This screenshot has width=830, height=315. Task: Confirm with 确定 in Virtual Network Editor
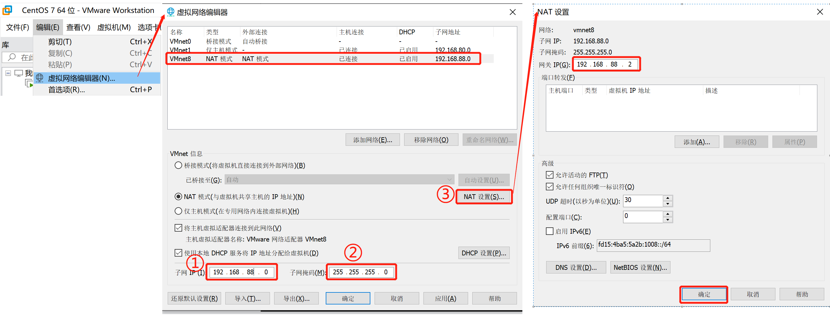348,298
